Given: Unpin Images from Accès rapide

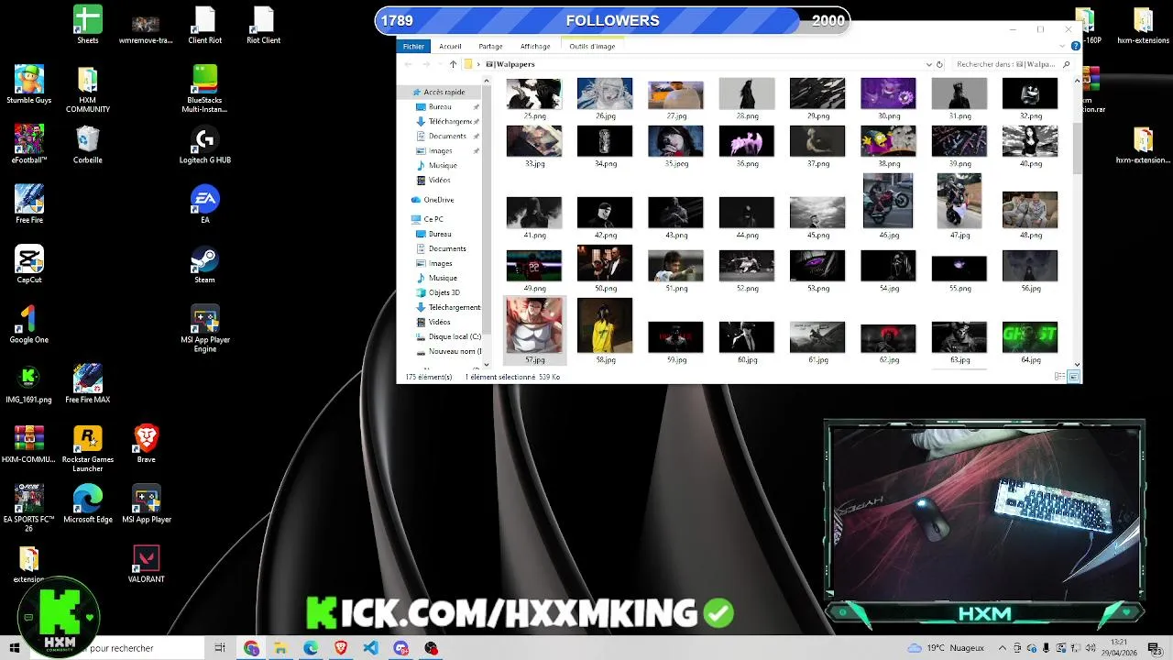Looking at the screenshot, I should coord(477,151).
